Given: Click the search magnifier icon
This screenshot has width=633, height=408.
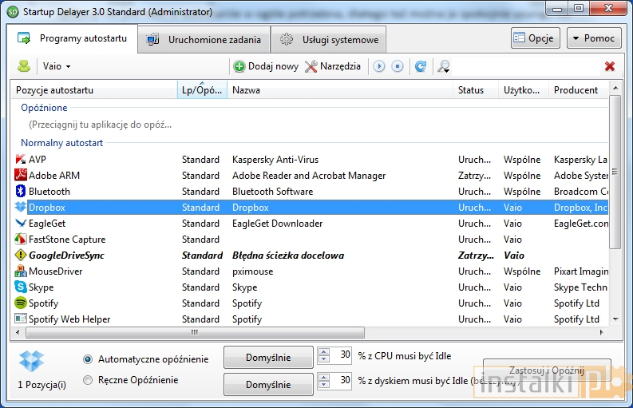Looking at the screenshot, I should pyautogui.click(x=444, y=66).
